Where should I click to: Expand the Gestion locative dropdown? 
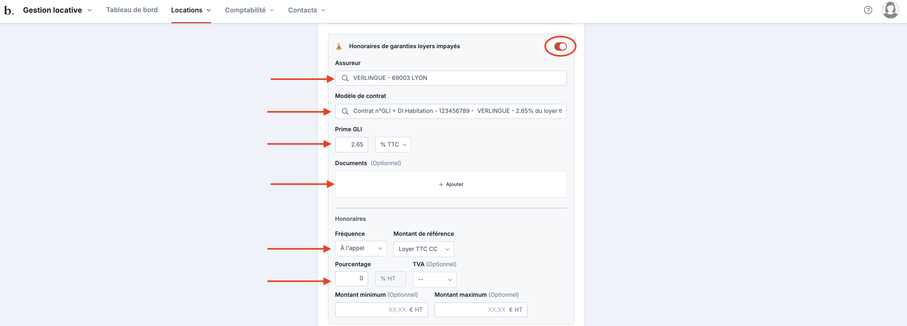[57, 10]
